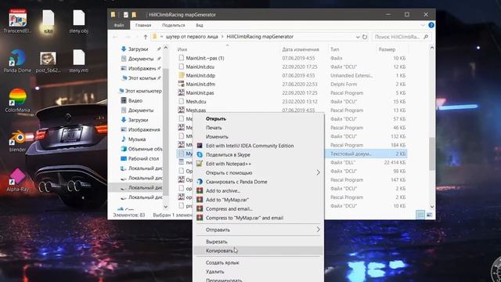Open the Поделиться ribbon tab
Image resolution: width=501 pixels, height=282 pixels.
coord(174,25)
